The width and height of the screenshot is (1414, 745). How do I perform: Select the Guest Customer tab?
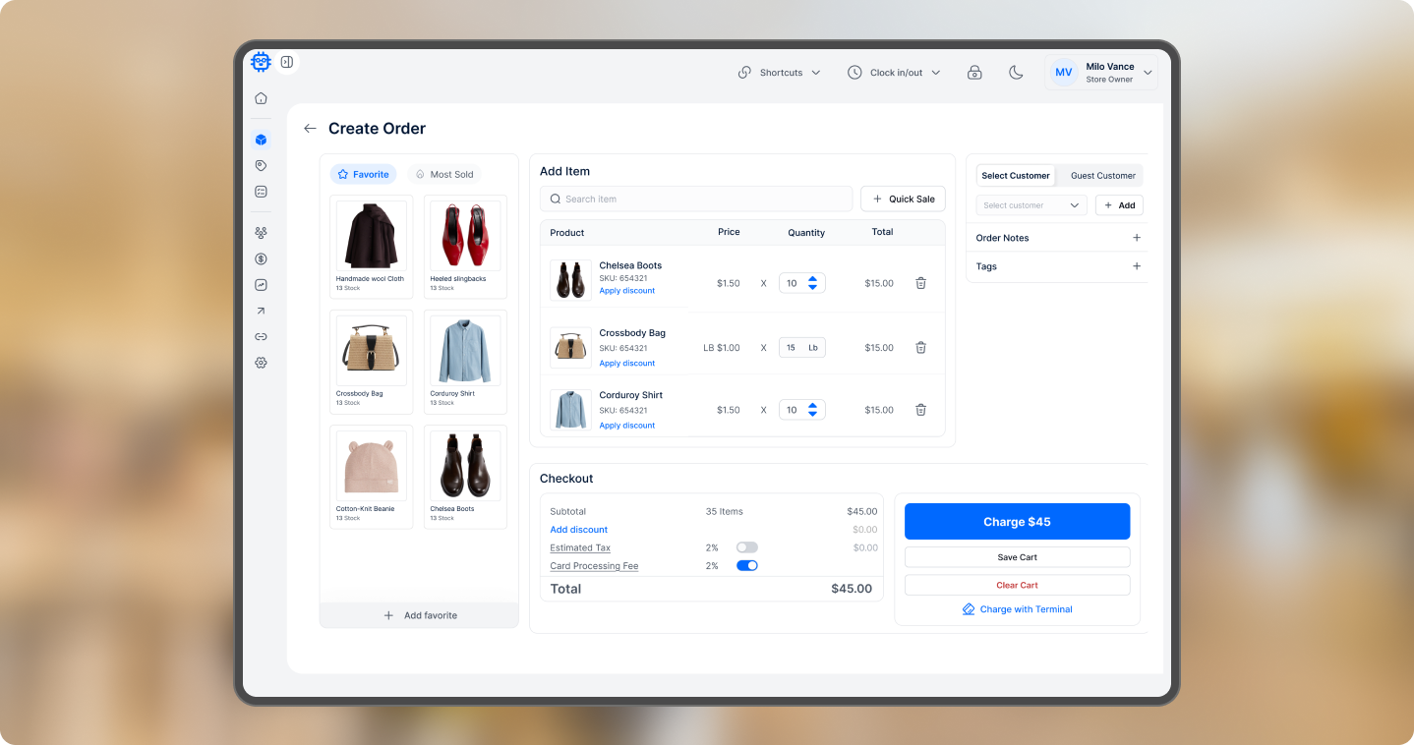point(1102,176)
